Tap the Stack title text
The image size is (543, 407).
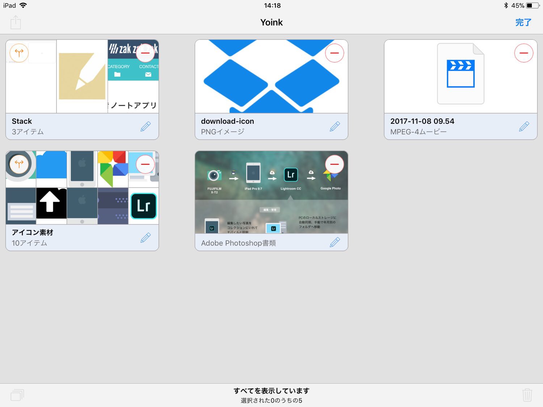pyautogui.click(x=22, y=121)
